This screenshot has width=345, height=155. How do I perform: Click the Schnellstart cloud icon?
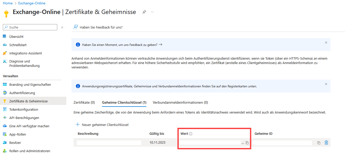[x=5, y=45]
